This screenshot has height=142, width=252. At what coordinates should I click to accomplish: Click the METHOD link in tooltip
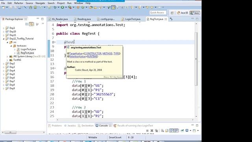pyautogui.click(x=107, y=54)
